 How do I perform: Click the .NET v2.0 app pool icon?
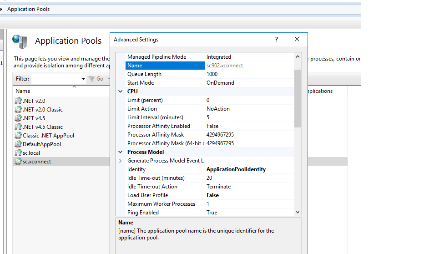click(19, 101)
